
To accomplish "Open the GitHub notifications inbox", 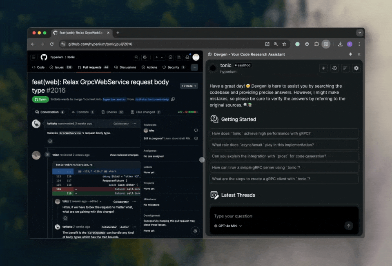I will pos(187,57).
